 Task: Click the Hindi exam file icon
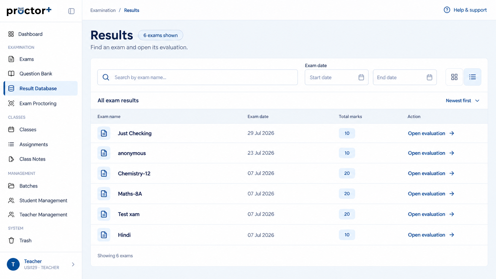[x=104, y=235]
